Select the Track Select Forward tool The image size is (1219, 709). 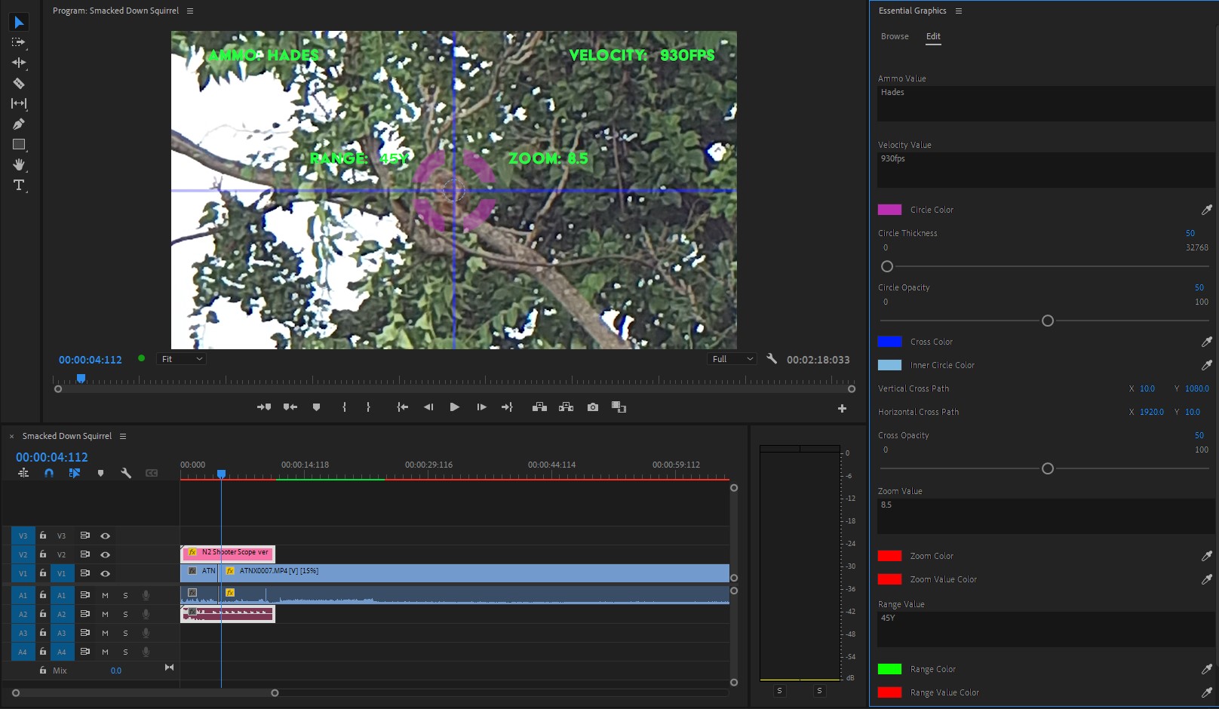click(x=19, y=42)
